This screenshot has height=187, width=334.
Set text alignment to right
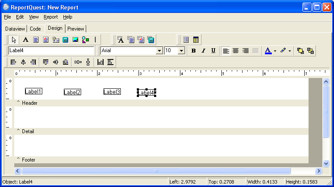click(x=246, y=51)
